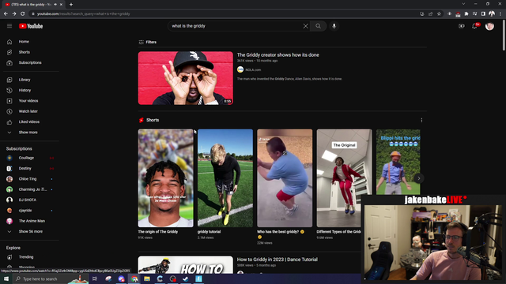
Task: Click the voice search microphone icon
Action: 334,26
